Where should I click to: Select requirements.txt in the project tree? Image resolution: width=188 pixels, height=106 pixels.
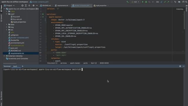tap(17, 53)
